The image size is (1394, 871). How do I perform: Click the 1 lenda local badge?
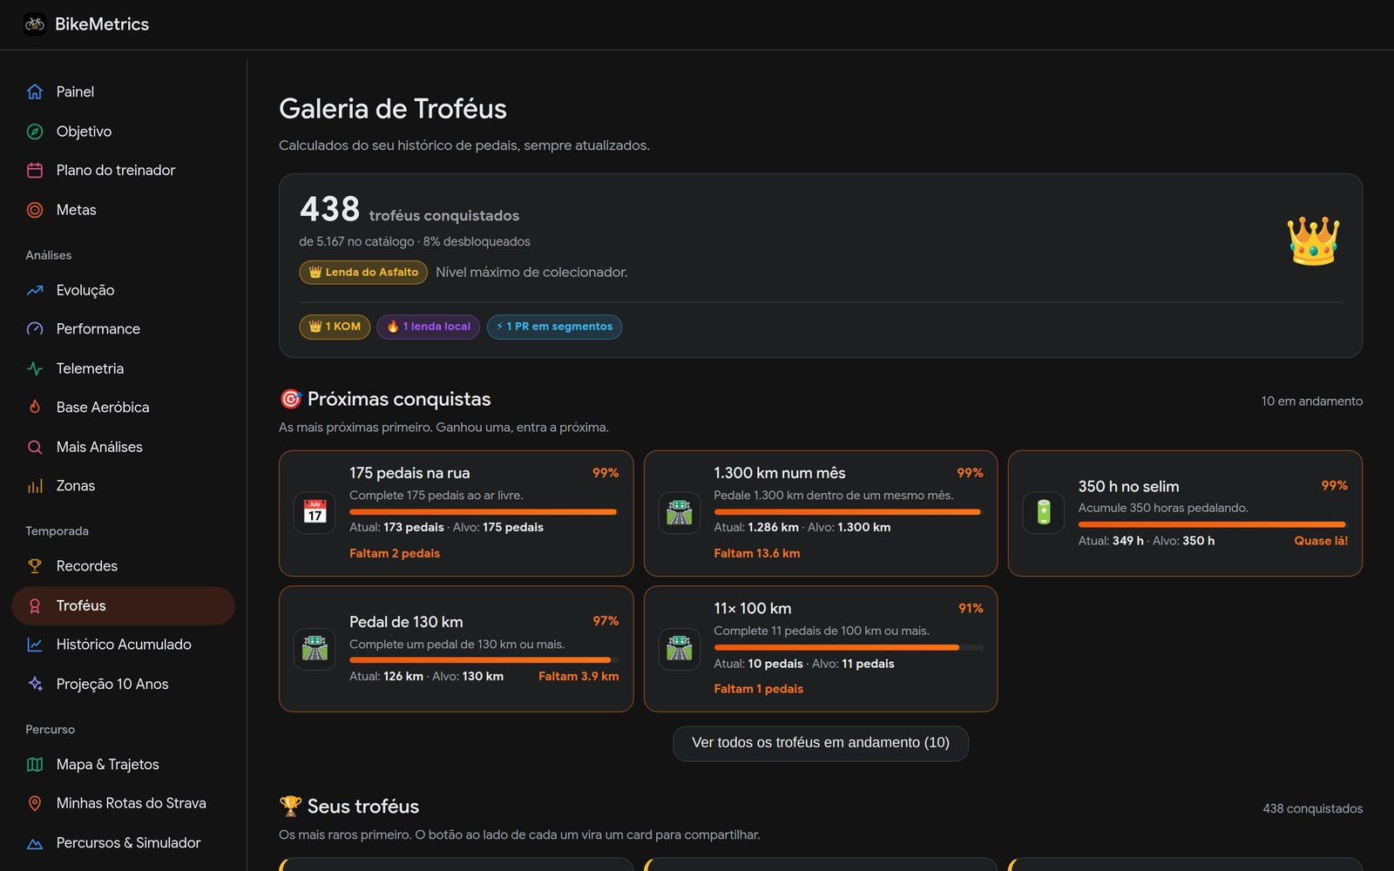click(x=429, y=327)
